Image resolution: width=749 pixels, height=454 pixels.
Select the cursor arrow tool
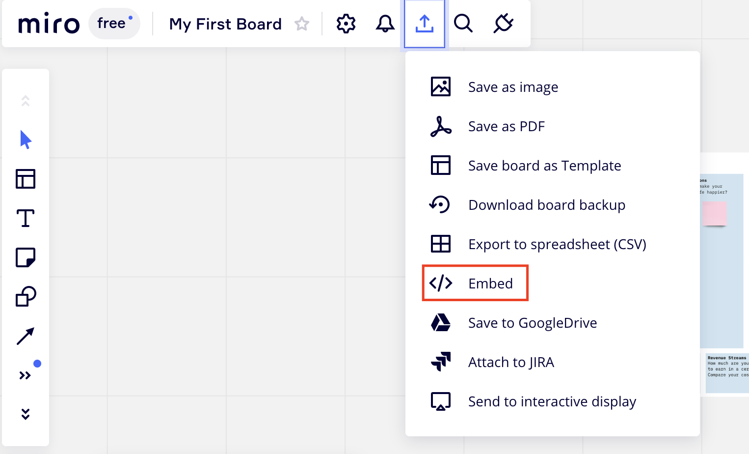tap(26, 140)
